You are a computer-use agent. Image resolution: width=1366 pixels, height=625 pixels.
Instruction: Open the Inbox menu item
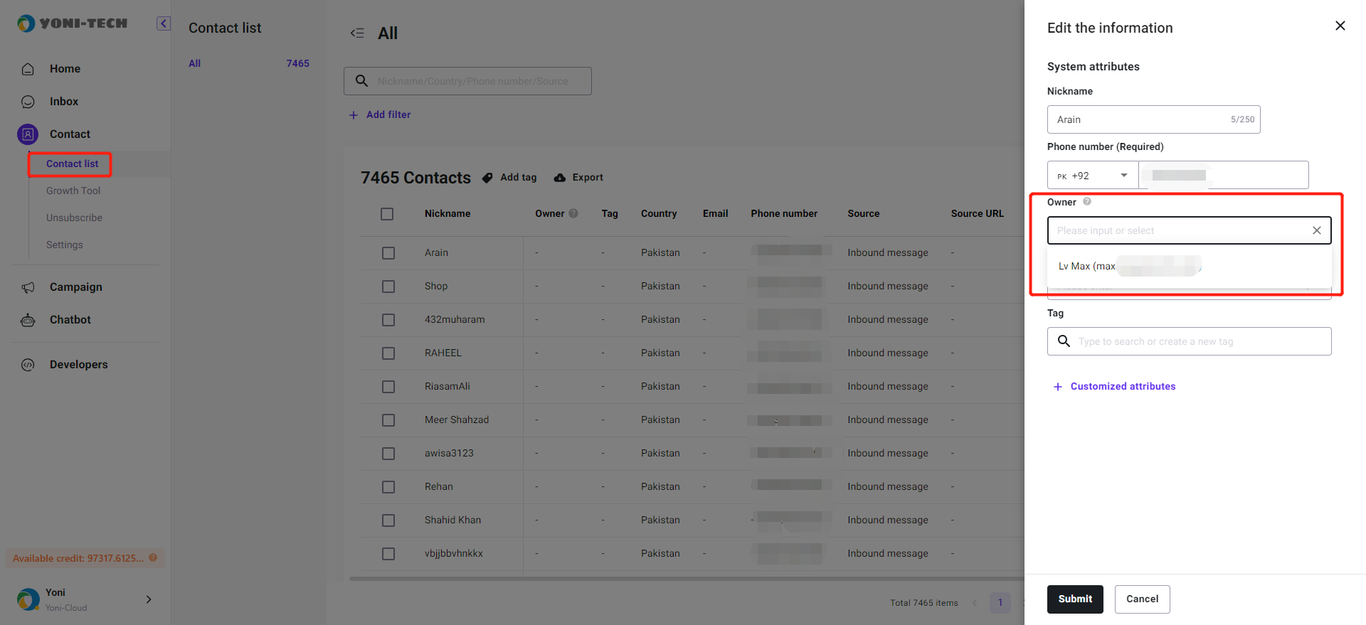coord(64,102)
